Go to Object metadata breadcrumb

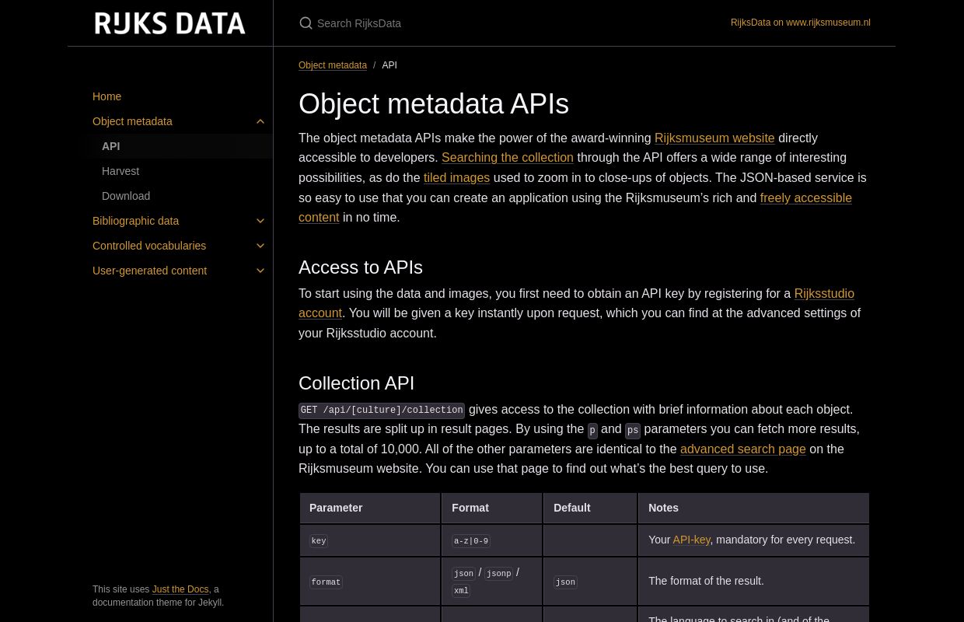tap(333, 65)
